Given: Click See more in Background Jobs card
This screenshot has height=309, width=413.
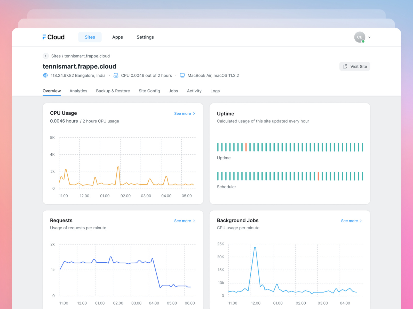Looking at the screenshot, I should pos(349,221).
